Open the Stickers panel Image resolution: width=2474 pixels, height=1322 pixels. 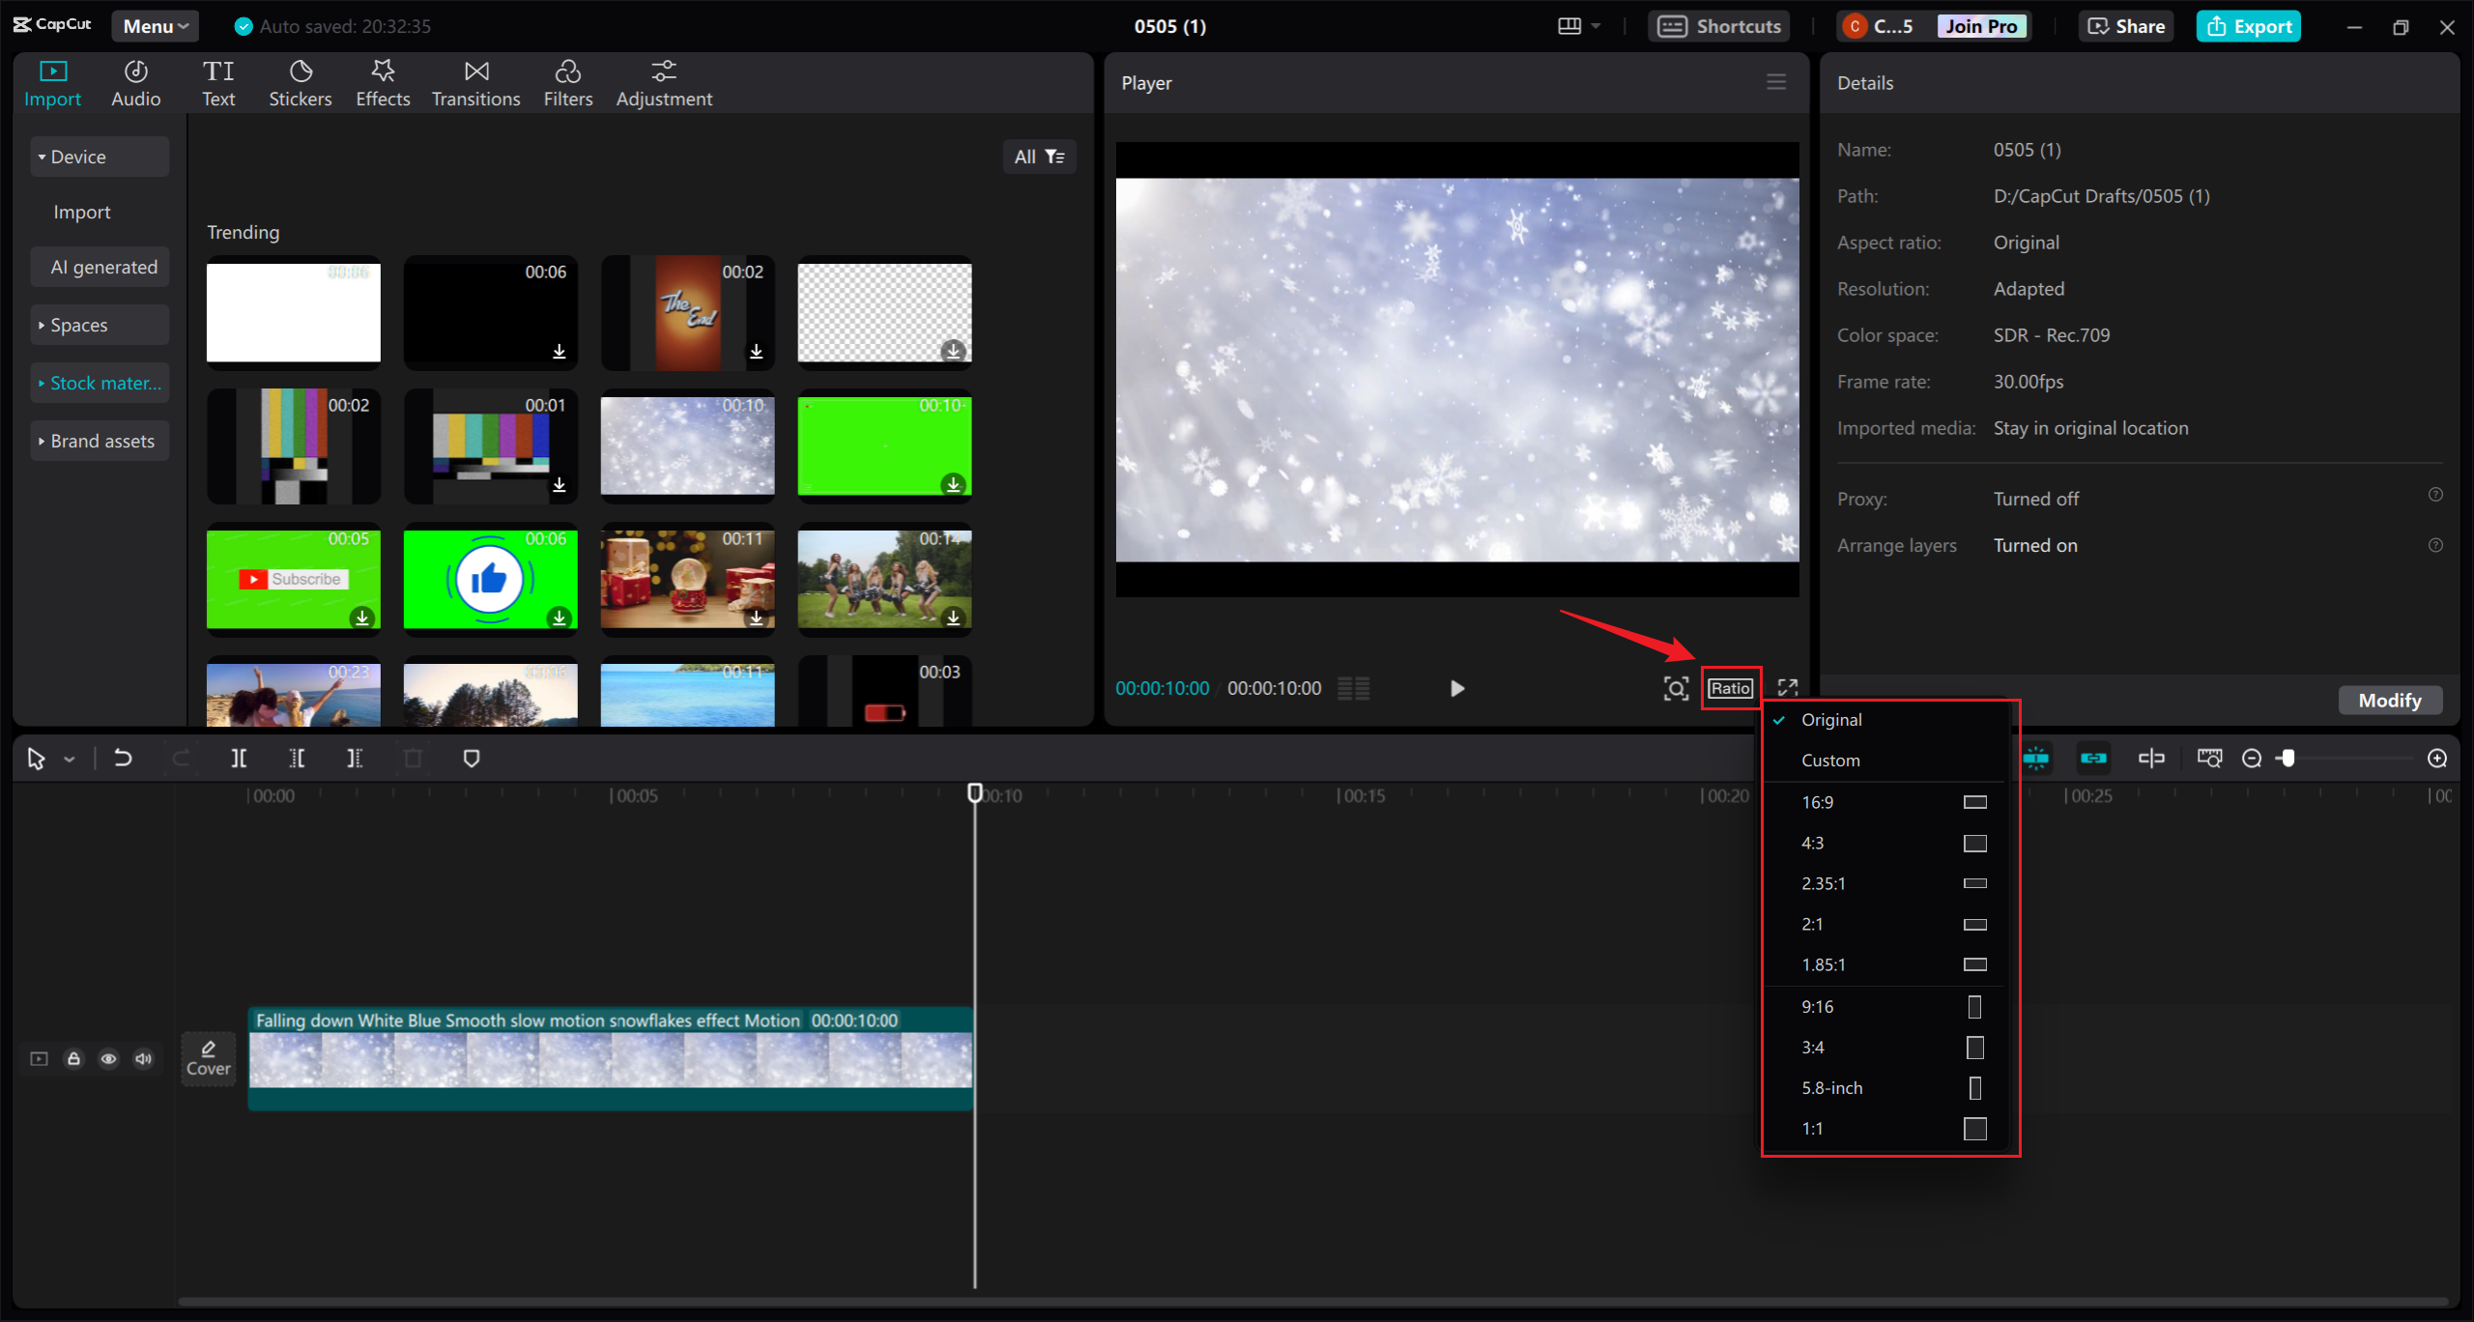coord(301,81)
